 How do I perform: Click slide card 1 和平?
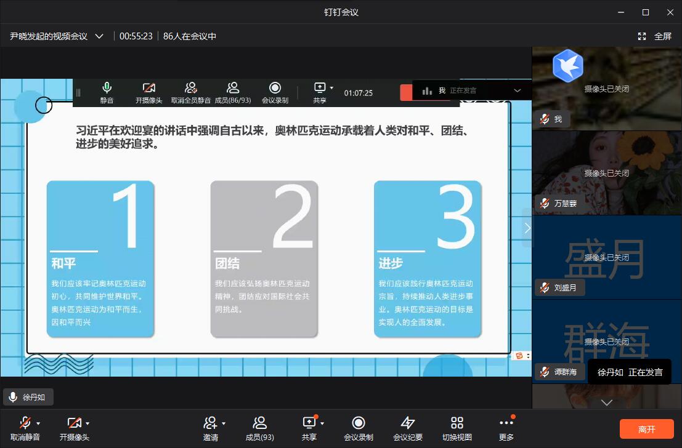[100, 259]
